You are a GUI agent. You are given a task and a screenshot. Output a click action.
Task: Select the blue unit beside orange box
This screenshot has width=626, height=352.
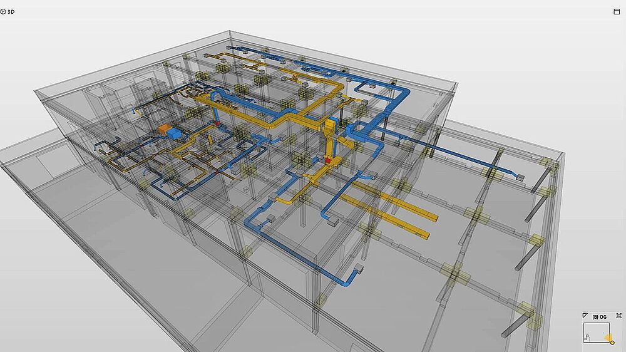[x=176, y=133]
